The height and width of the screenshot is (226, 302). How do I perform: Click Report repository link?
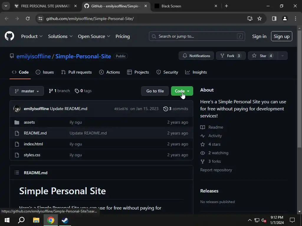[x=216, y=170]
